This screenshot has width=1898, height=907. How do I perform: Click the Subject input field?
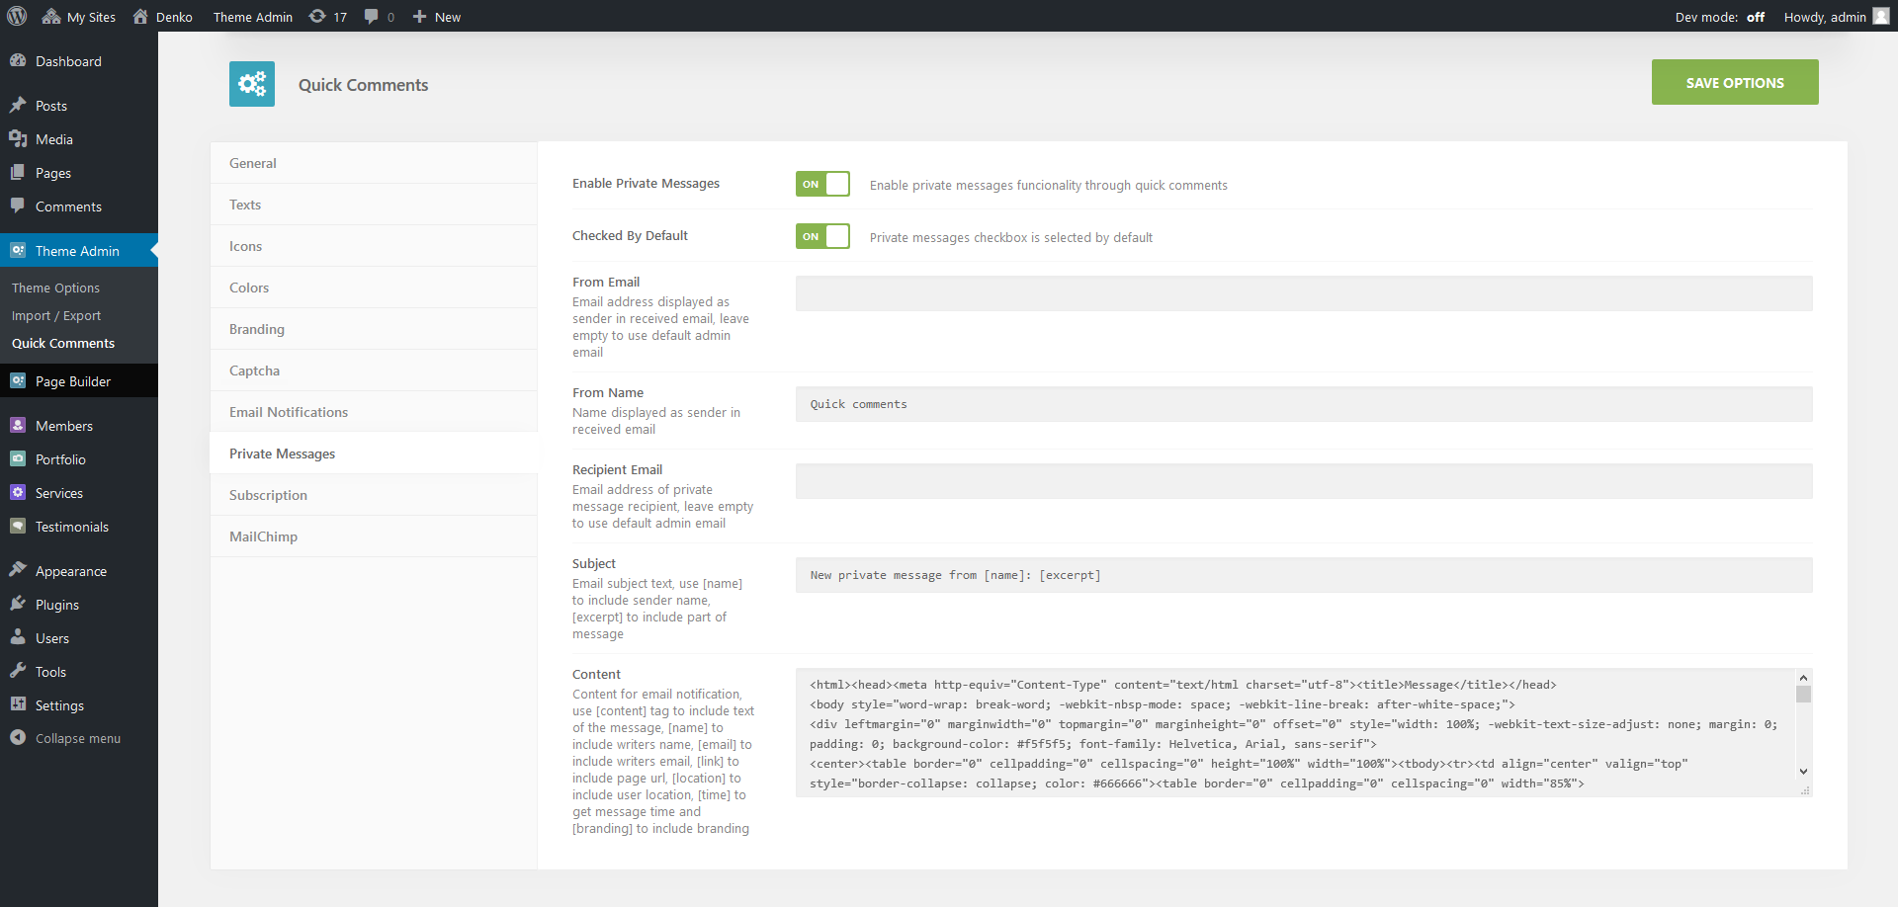click(1304, 575)
